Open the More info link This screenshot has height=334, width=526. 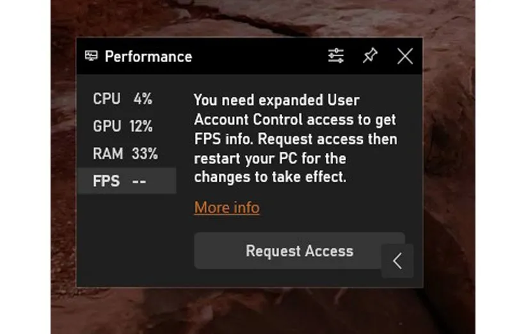[x=227, y=207]
